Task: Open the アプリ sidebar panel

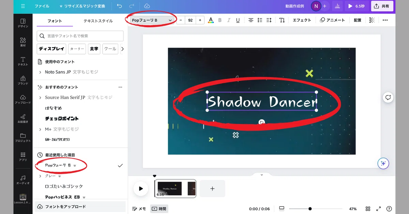Action: click(23, 157)
